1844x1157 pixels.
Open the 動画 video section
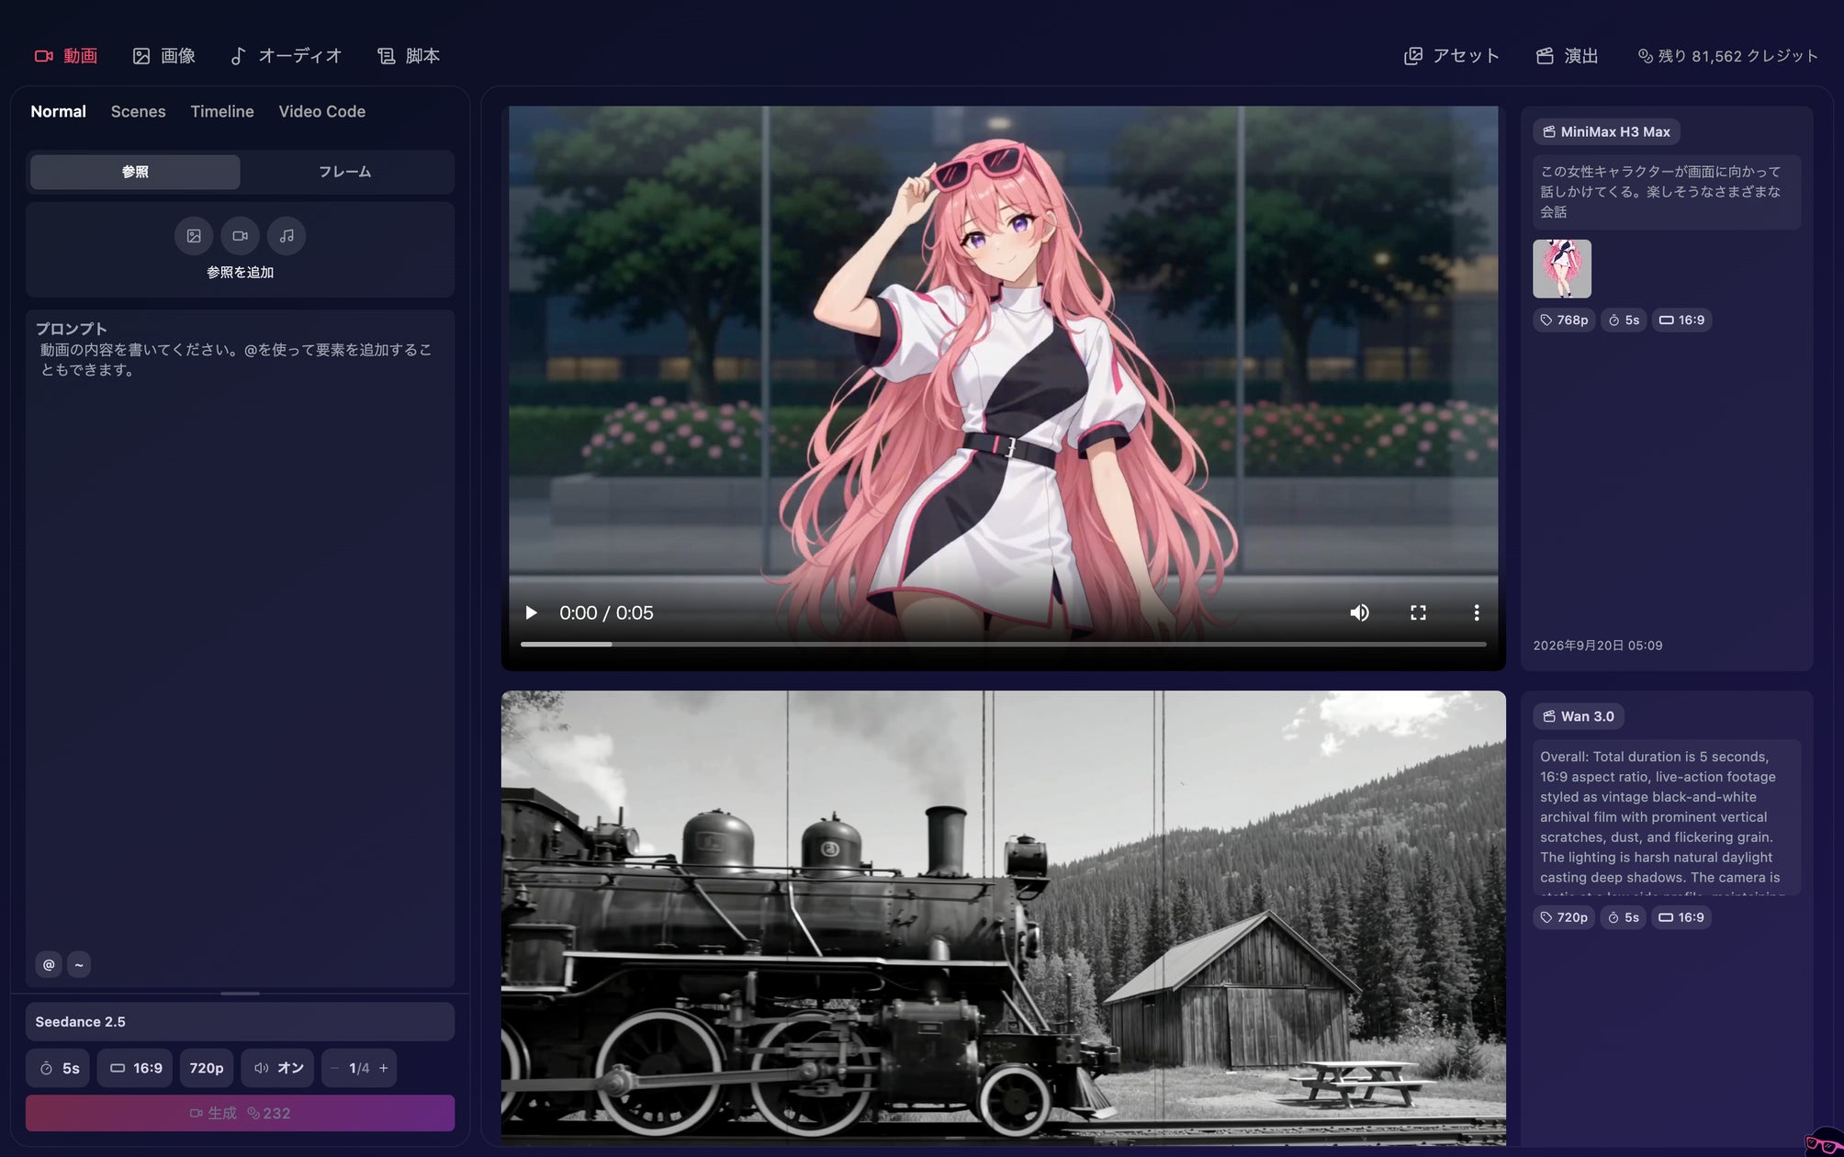[66, 56]
